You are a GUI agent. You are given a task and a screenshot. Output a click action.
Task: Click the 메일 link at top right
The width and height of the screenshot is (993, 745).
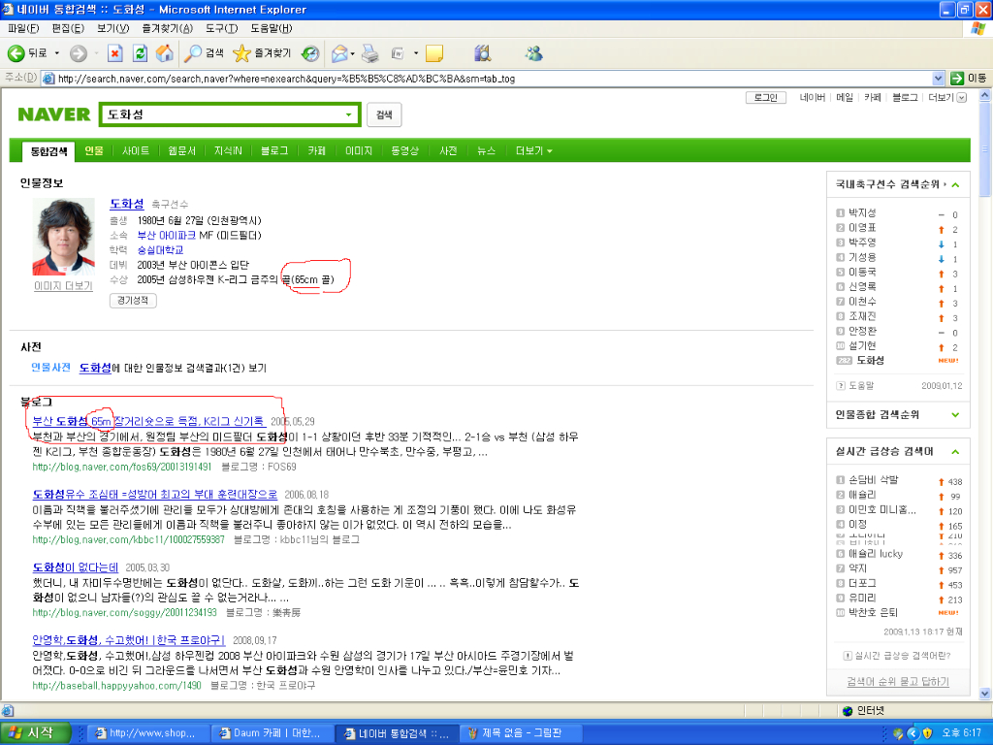(x=845, y=98)
